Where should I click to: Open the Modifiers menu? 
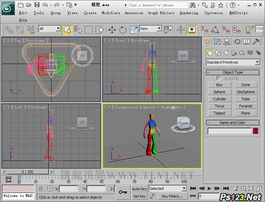coord(111,13)
